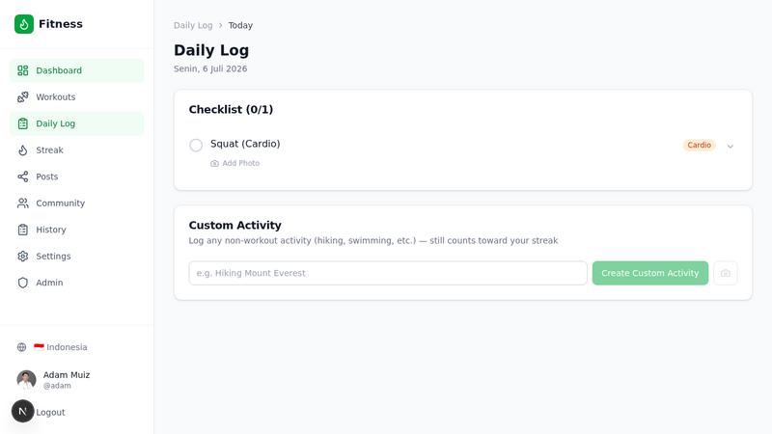Click the green Fitness flame logo
The height and width of the screenshot is (434, 772).
(x=23, y=24)
